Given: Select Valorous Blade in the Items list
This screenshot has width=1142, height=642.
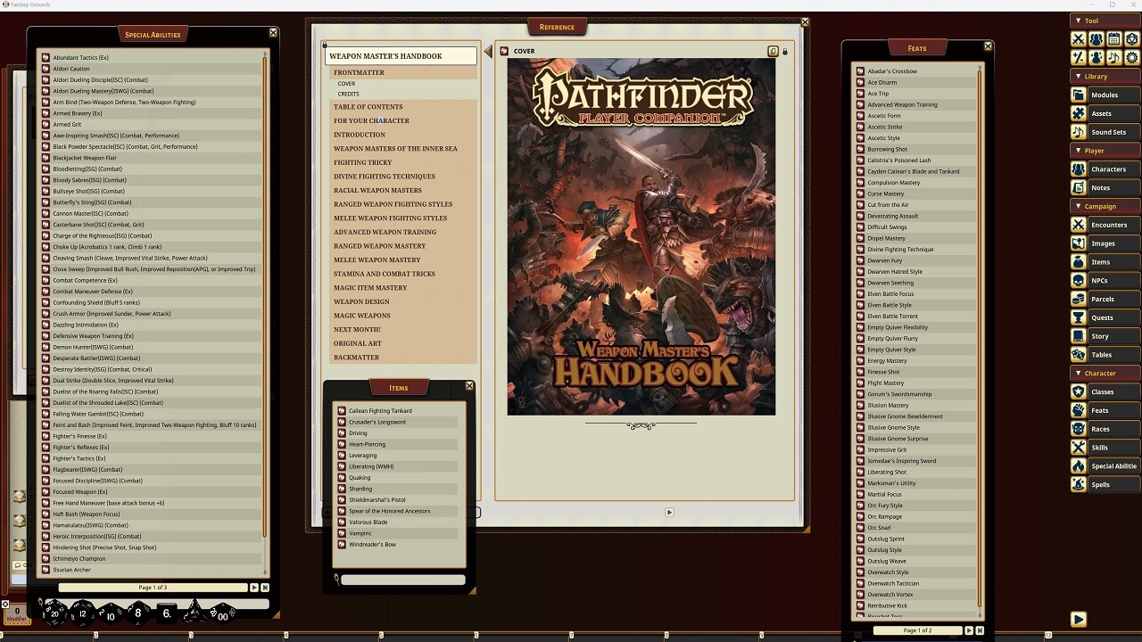Looking at the screenshot, I should [369, 522].
